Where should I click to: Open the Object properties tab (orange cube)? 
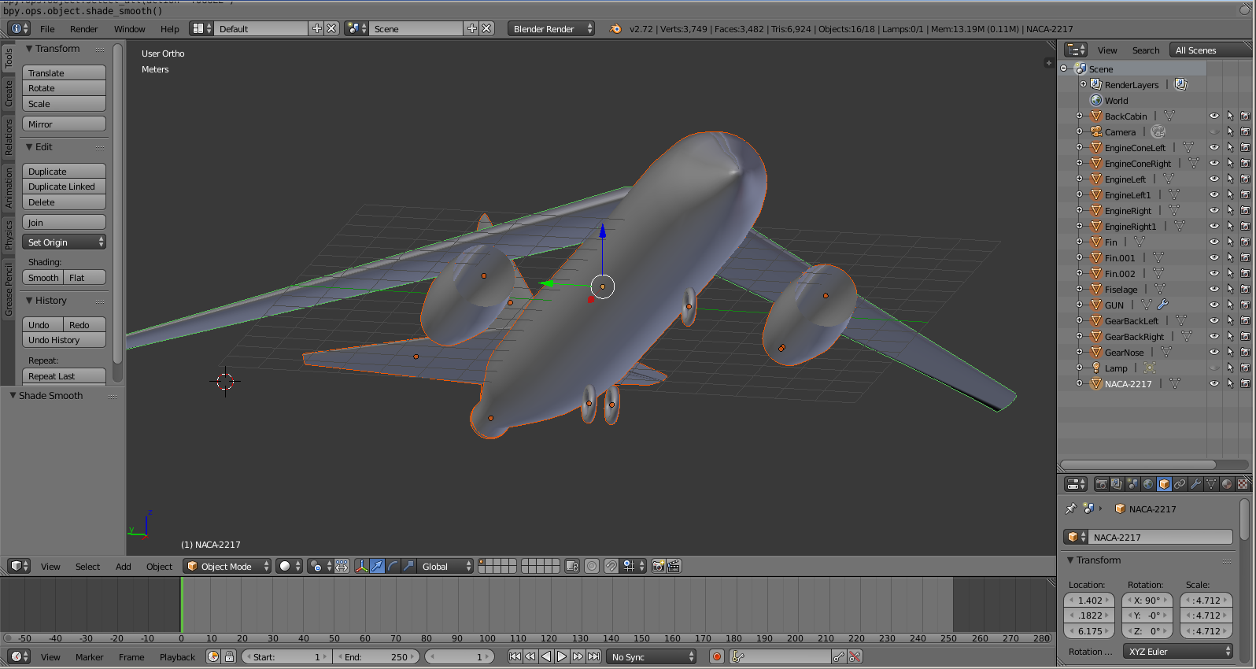1164,484
